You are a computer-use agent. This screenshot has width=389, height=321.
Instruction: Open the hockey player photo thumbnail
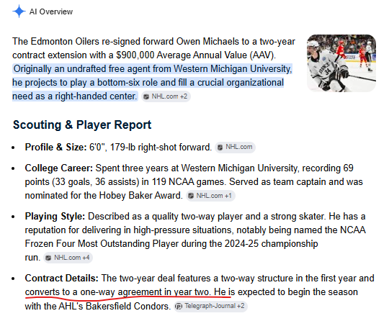[341, 63]
